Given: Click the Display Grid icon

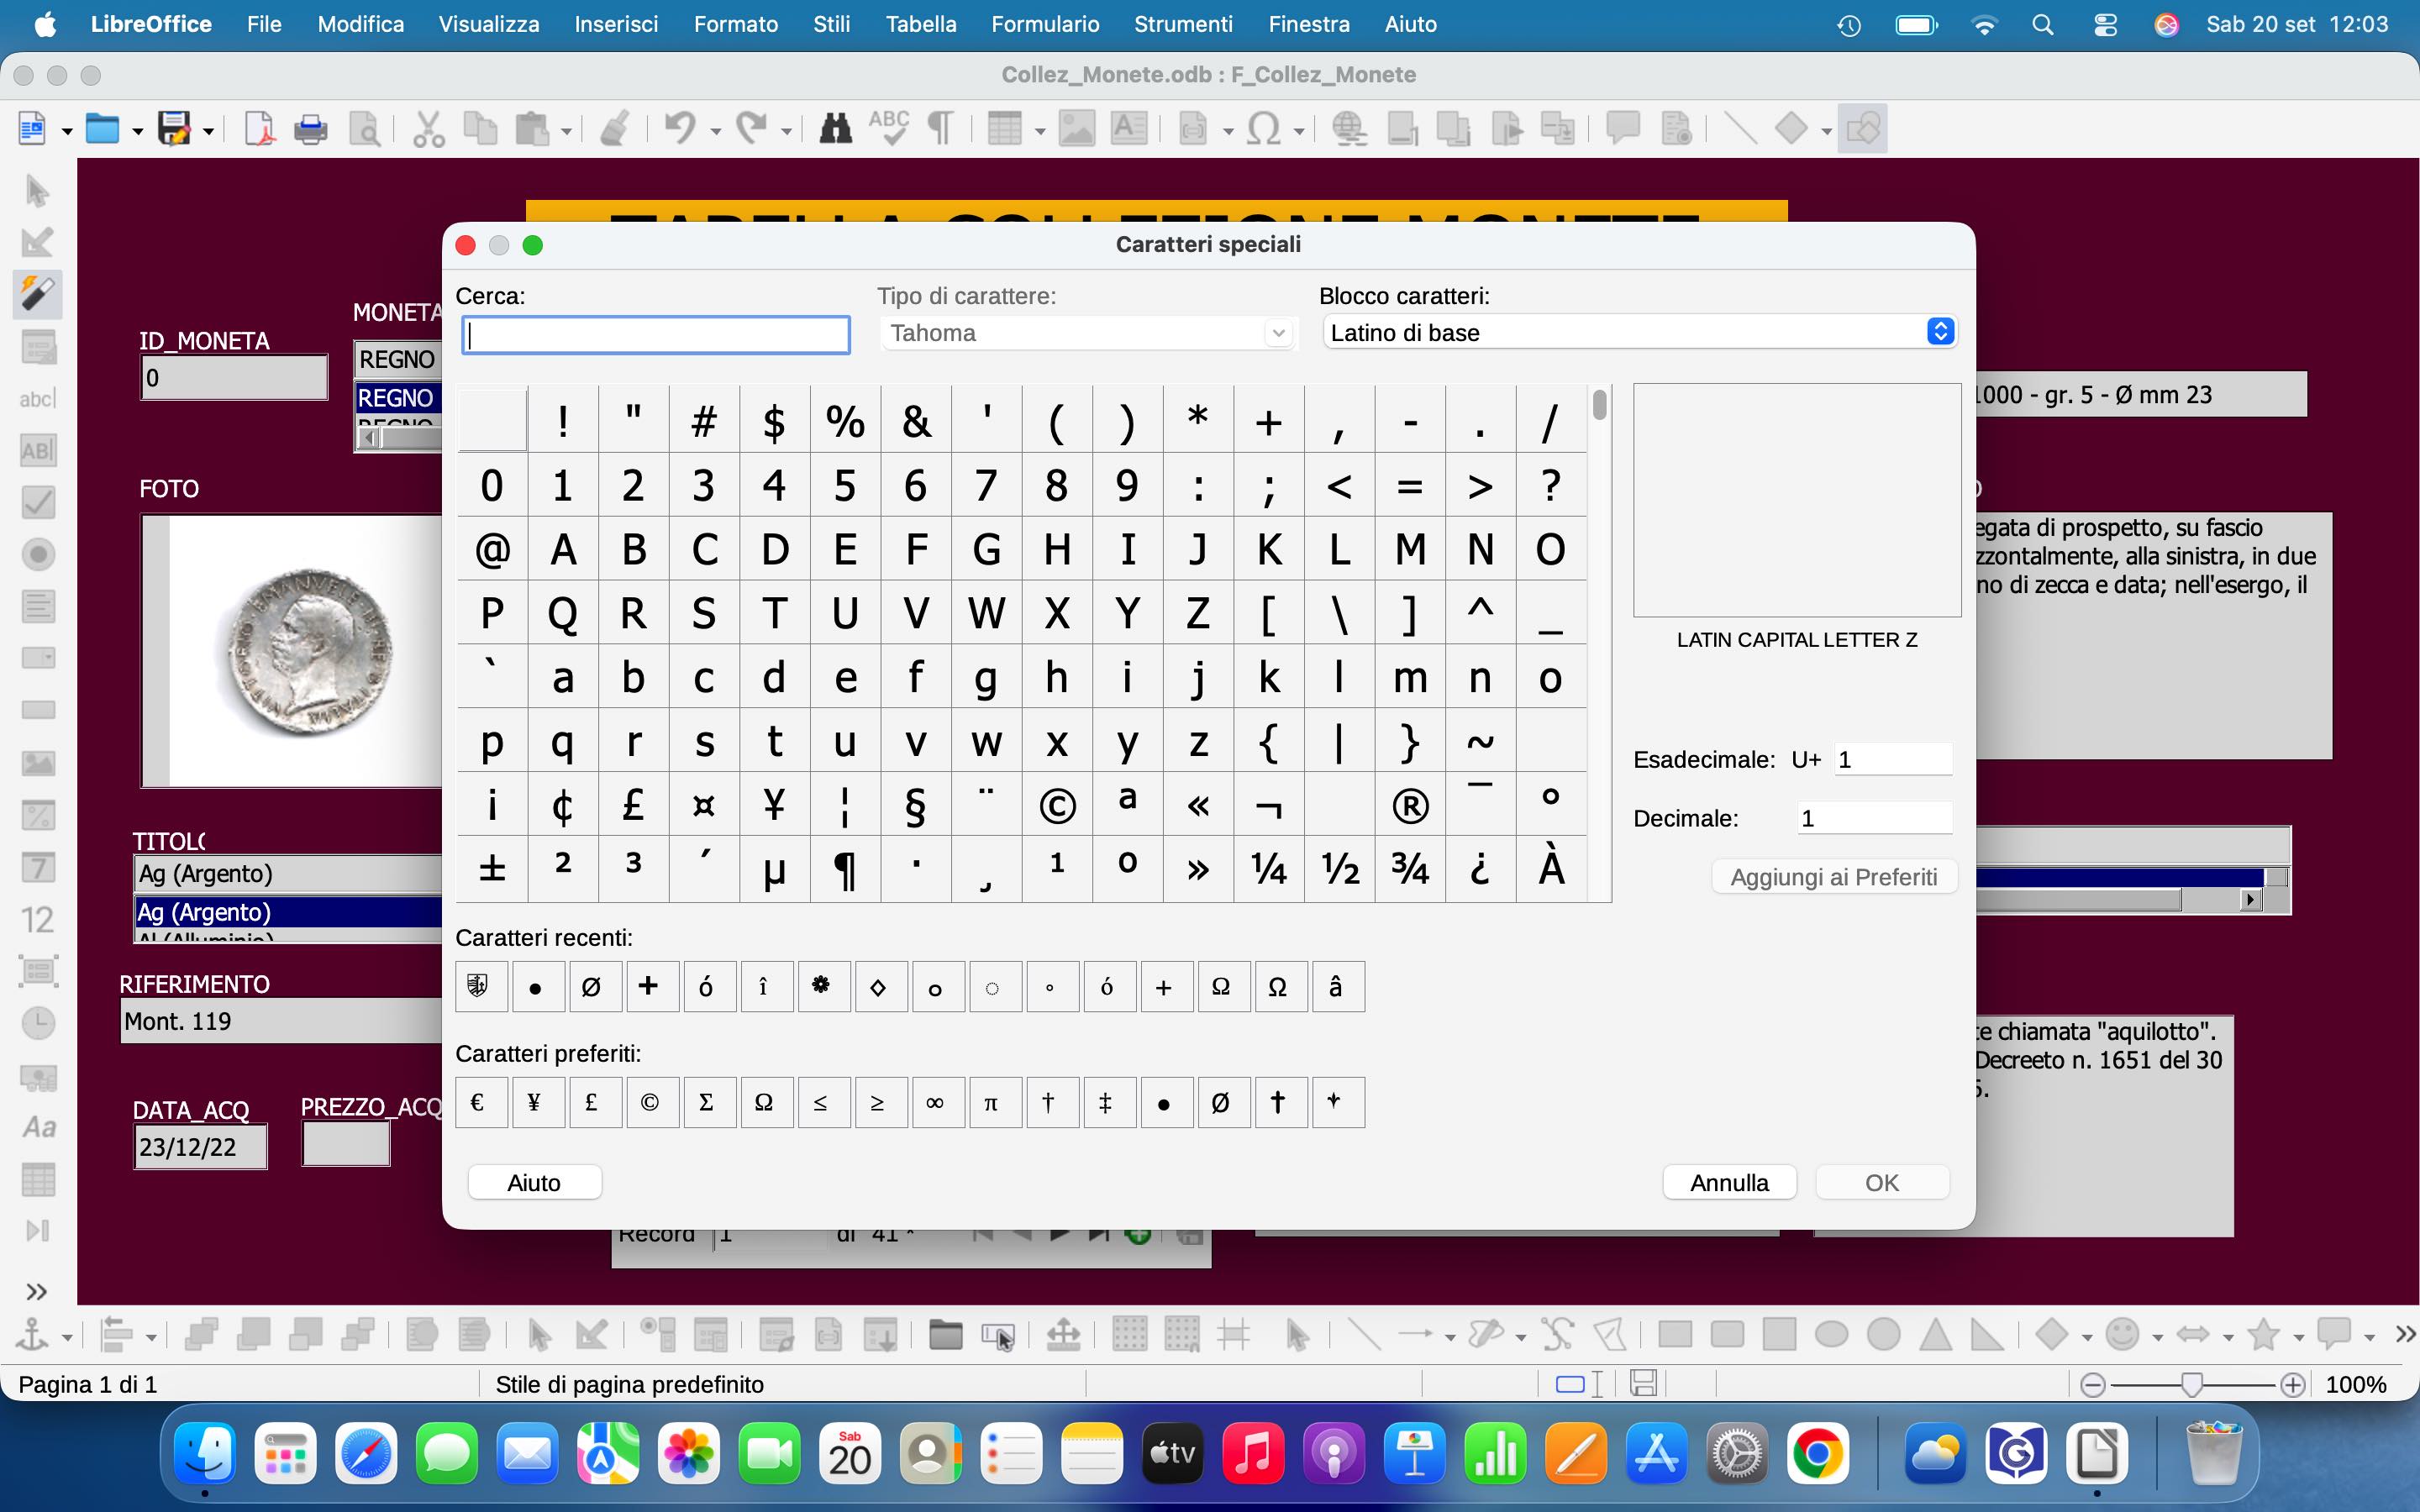Looking at the screenshot, I should (x=1129, y=1334).
